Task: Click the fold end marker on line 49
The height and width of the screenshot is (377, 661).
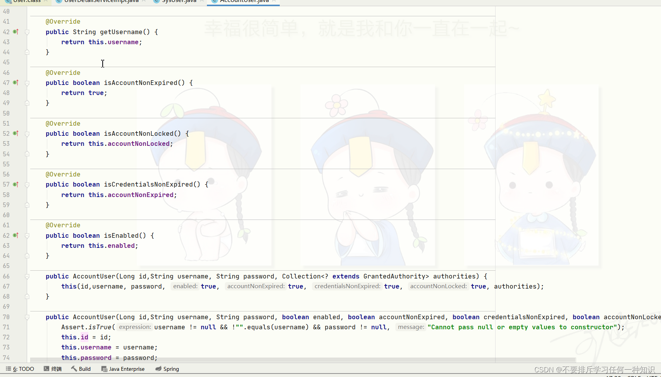Action: (27, 103)
